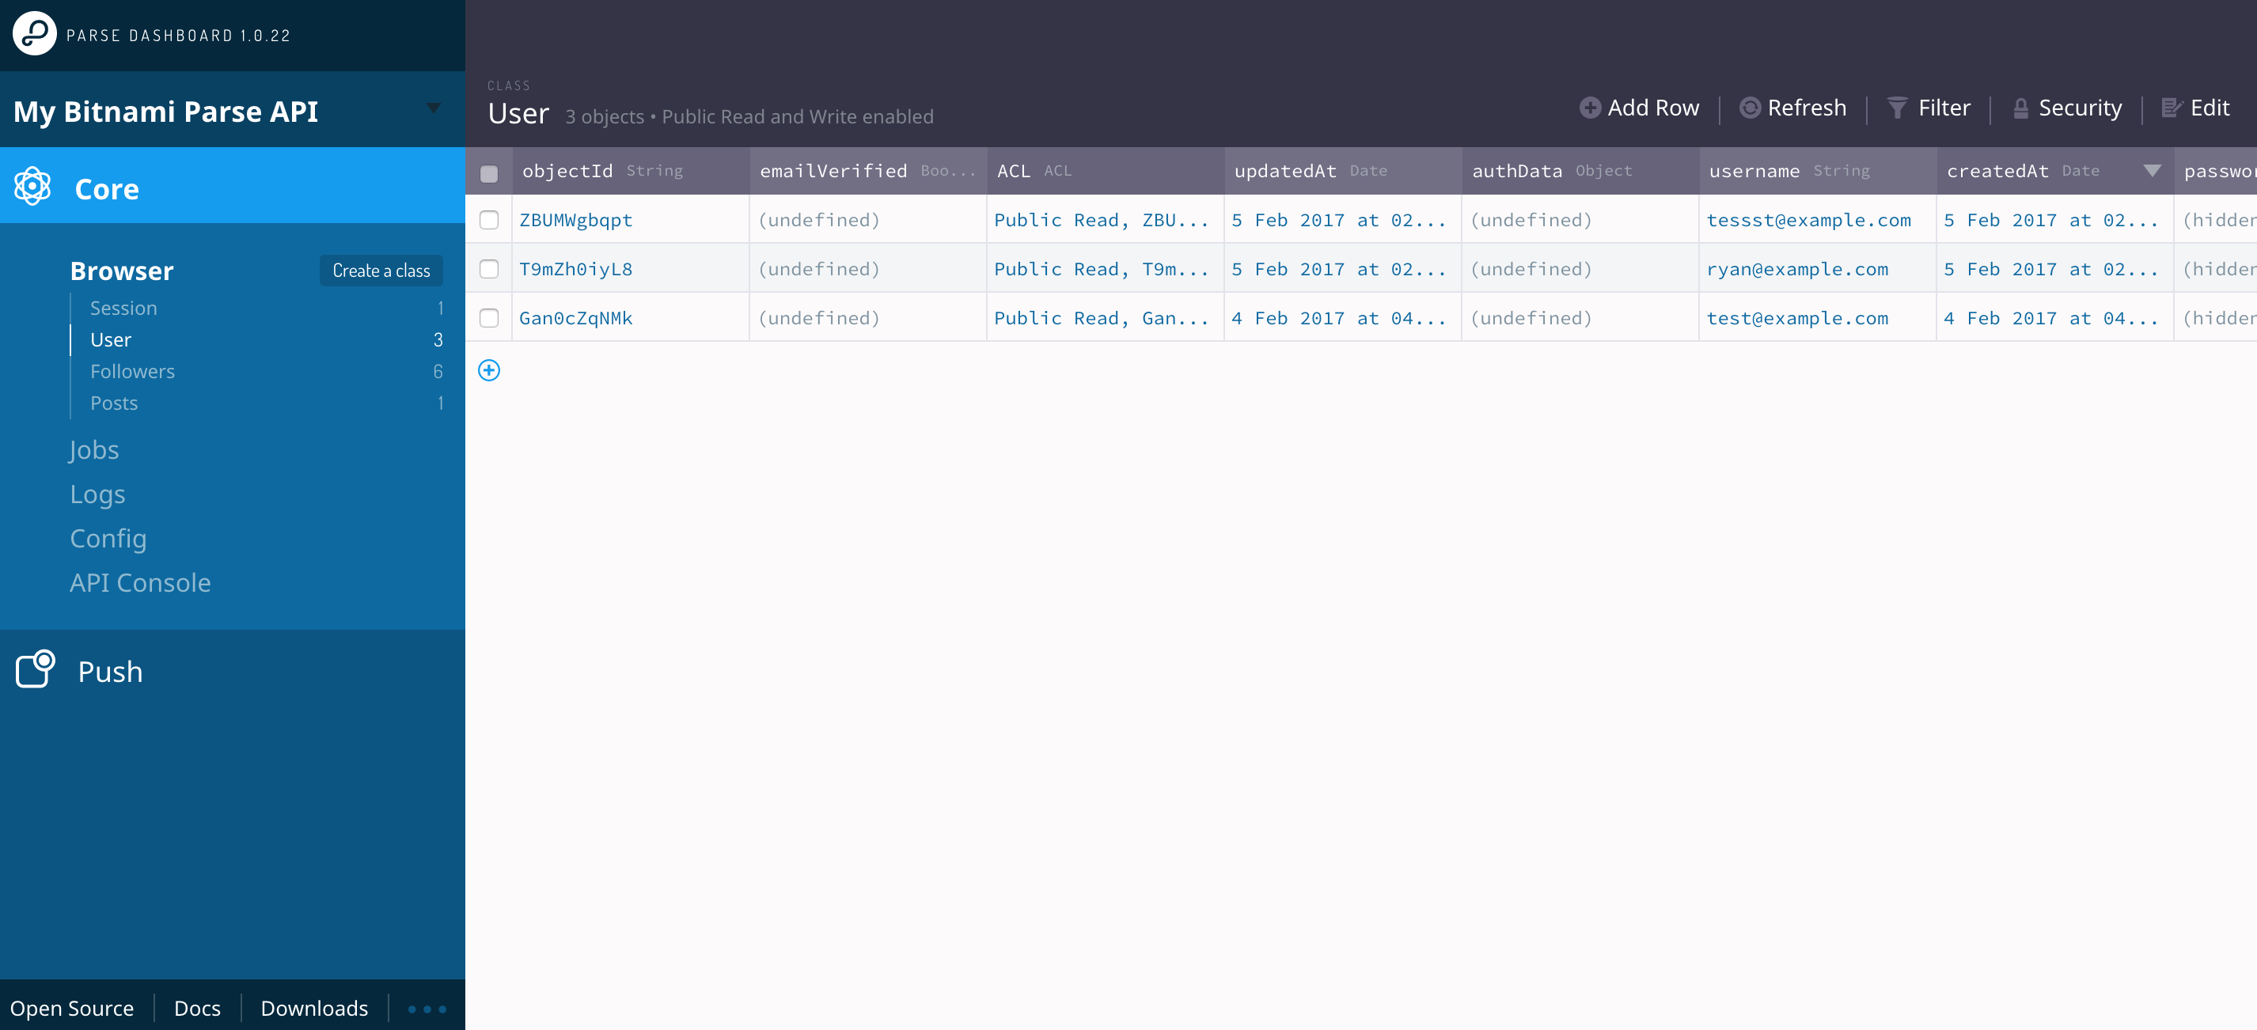Viewport: 2257px width, 1030px height.
Task: Open Jobs in the sidebar
Action: point(95,449)
